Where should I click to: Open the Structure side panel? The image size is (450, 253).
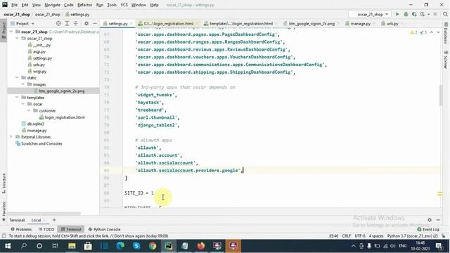click(x=4, y=183)
